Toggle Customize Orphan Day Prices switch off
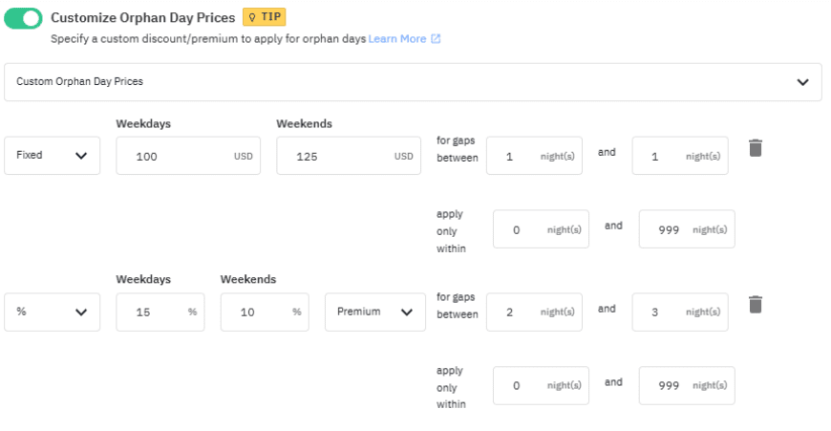831x431 pixels. (x=23, y=18)
